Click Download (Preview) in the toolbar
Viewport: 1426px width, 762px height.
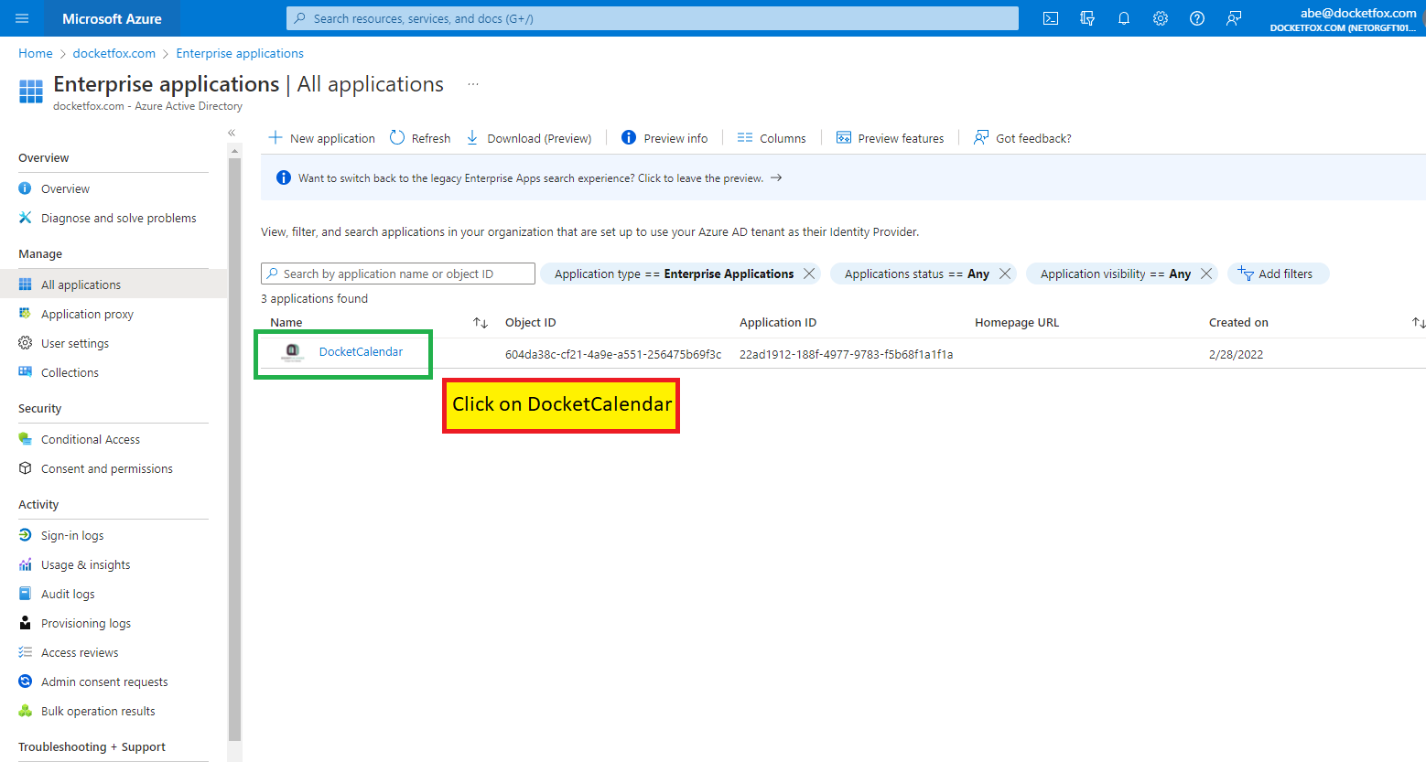(528, 137)
